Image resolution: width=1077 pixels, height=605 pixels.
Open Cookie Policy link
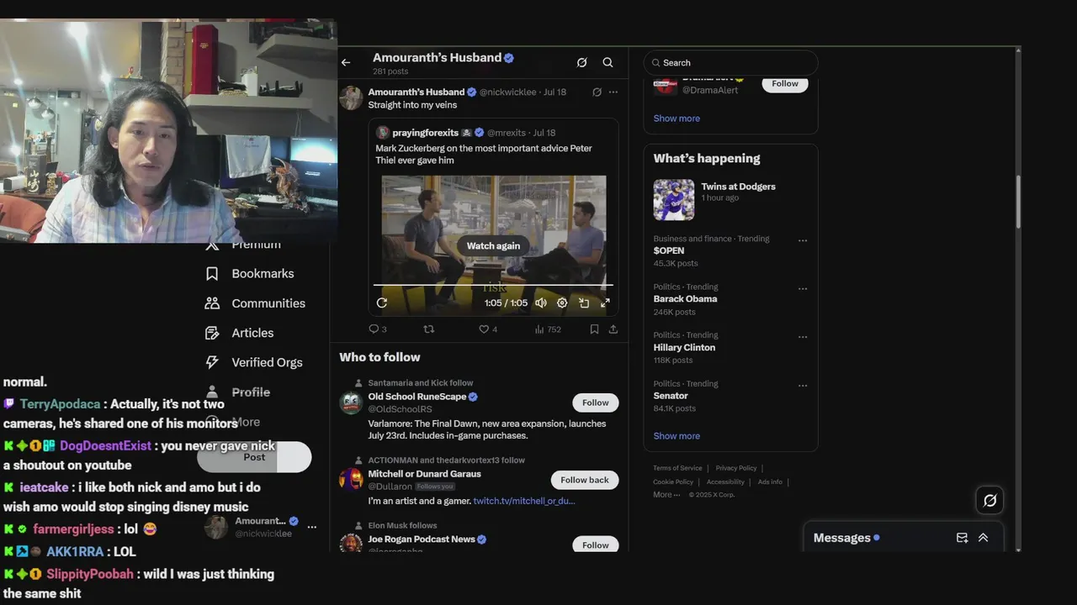tap(673, 482)
